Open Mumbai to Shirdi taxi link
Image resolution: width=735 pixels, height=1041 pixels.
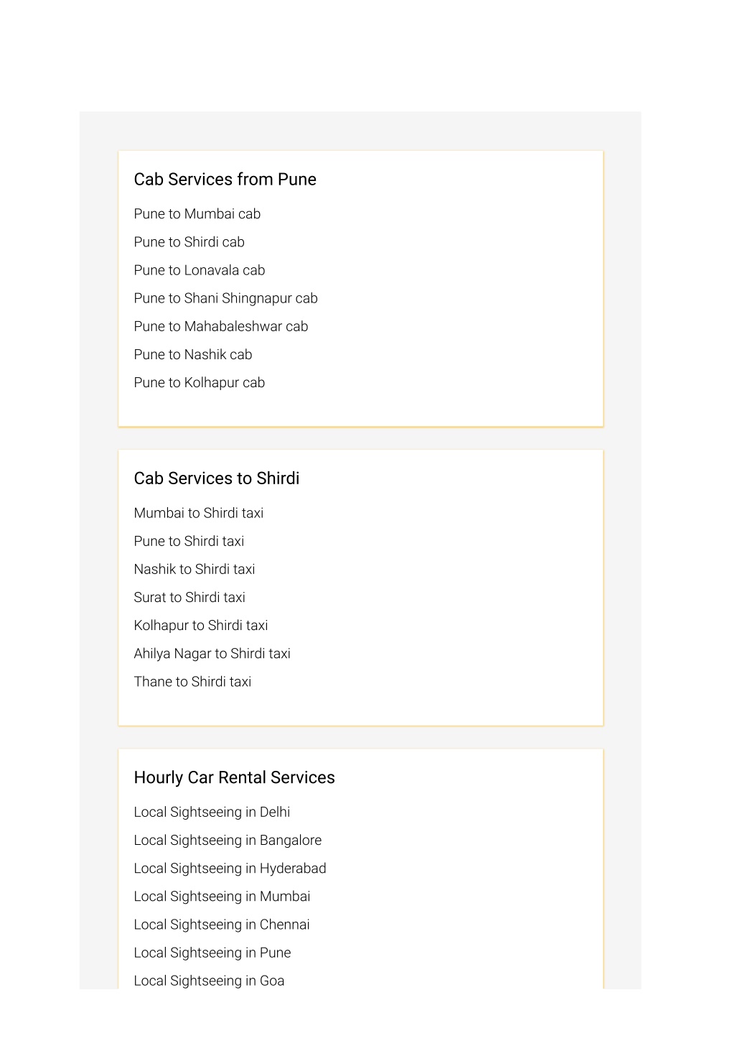pyautogui.click(x=198, y=513)
